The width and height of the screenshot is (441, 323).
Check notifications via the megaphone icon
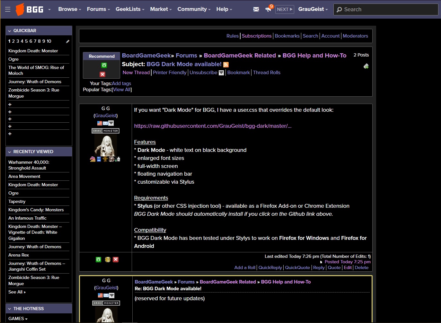pyautogui.click(x=269, y=9)
